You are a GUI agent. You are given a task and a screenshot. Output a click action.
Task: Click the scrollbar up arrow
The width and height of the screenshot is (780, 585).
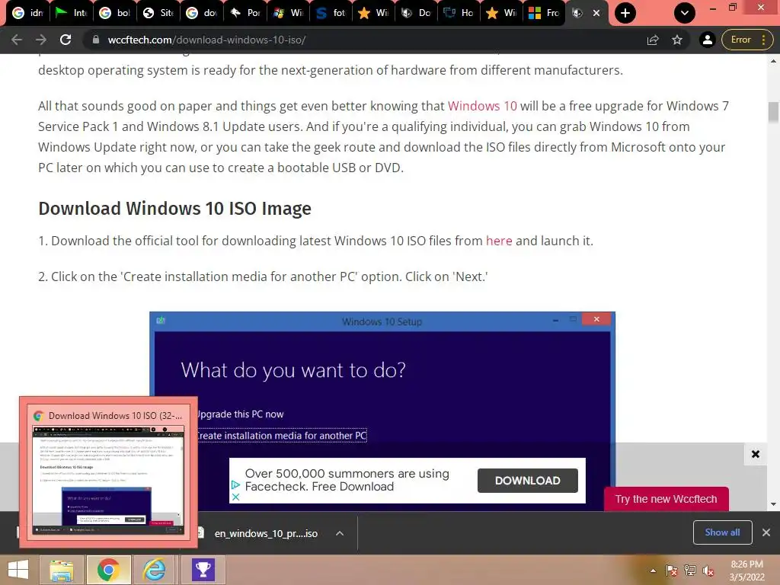point(773,61)
